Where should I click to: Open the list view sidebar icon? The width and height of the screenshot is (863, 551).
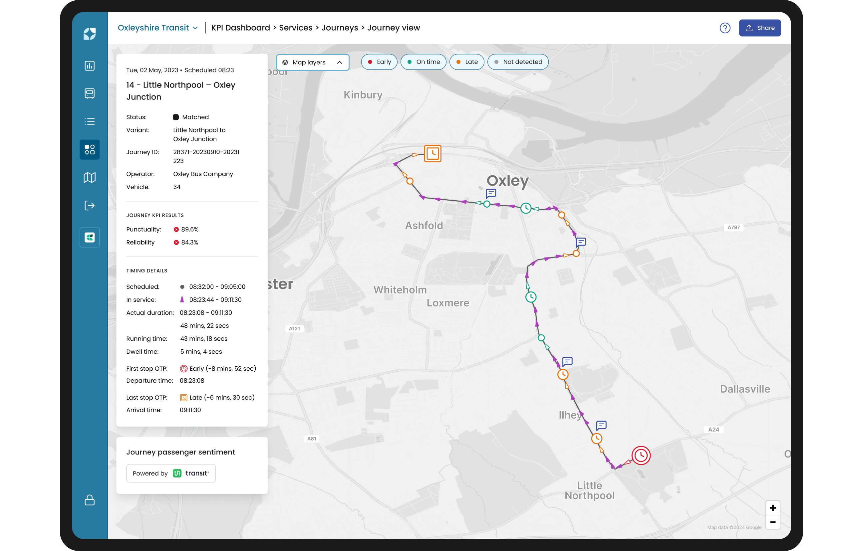pos(90,121)
